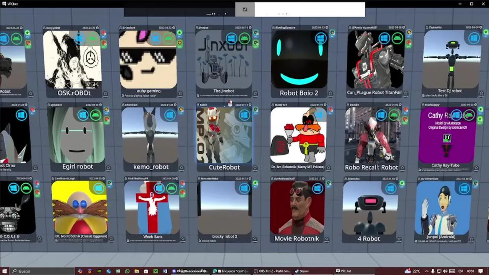Click the Android icon on Can_PLague Robot TitanFall

click(x=397, y=38)
